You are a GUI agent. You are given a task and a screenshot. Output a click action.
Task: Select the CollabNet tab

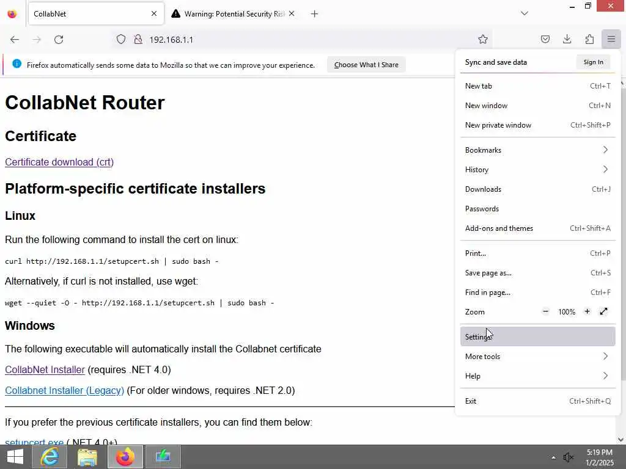pos(96,14)
